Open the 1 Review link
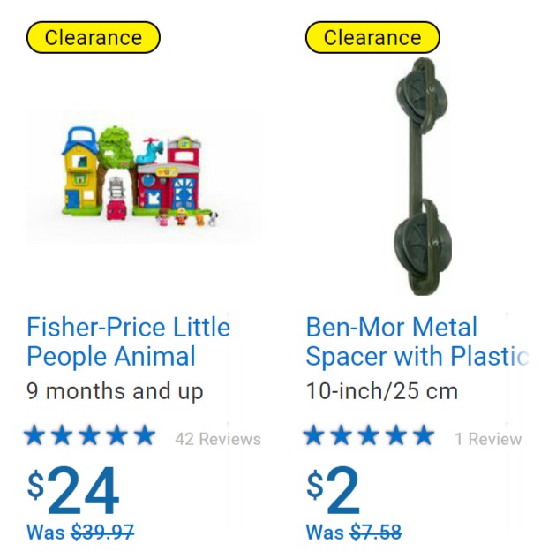This screenshot has width=541, height=559. point(488,439)
